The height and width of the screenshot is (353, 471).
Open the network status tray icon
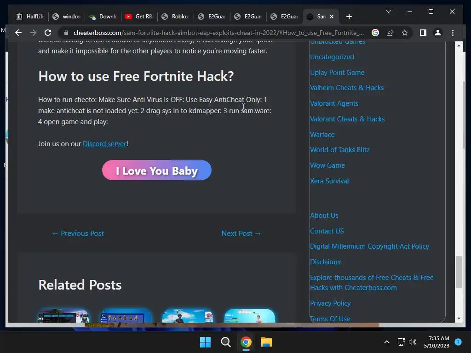click(401, 342)
